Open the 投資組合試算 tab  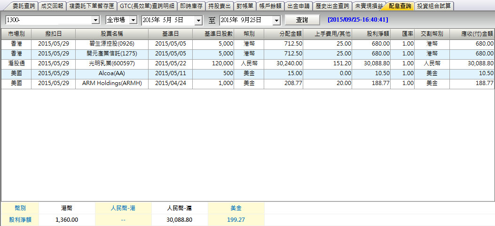tap(434, 6)
